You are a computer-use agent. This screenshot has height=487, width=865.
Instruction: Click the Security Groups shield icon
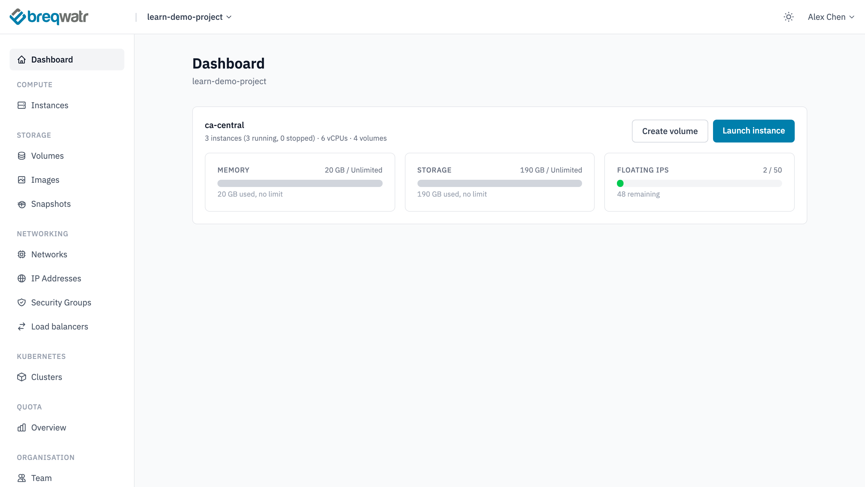coord(22,302)
